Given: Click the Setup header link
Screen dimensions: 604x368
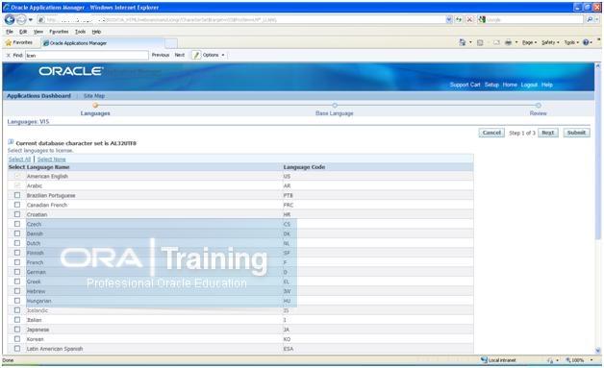Looking at the screenshot, I should click(x=491, y=85).
